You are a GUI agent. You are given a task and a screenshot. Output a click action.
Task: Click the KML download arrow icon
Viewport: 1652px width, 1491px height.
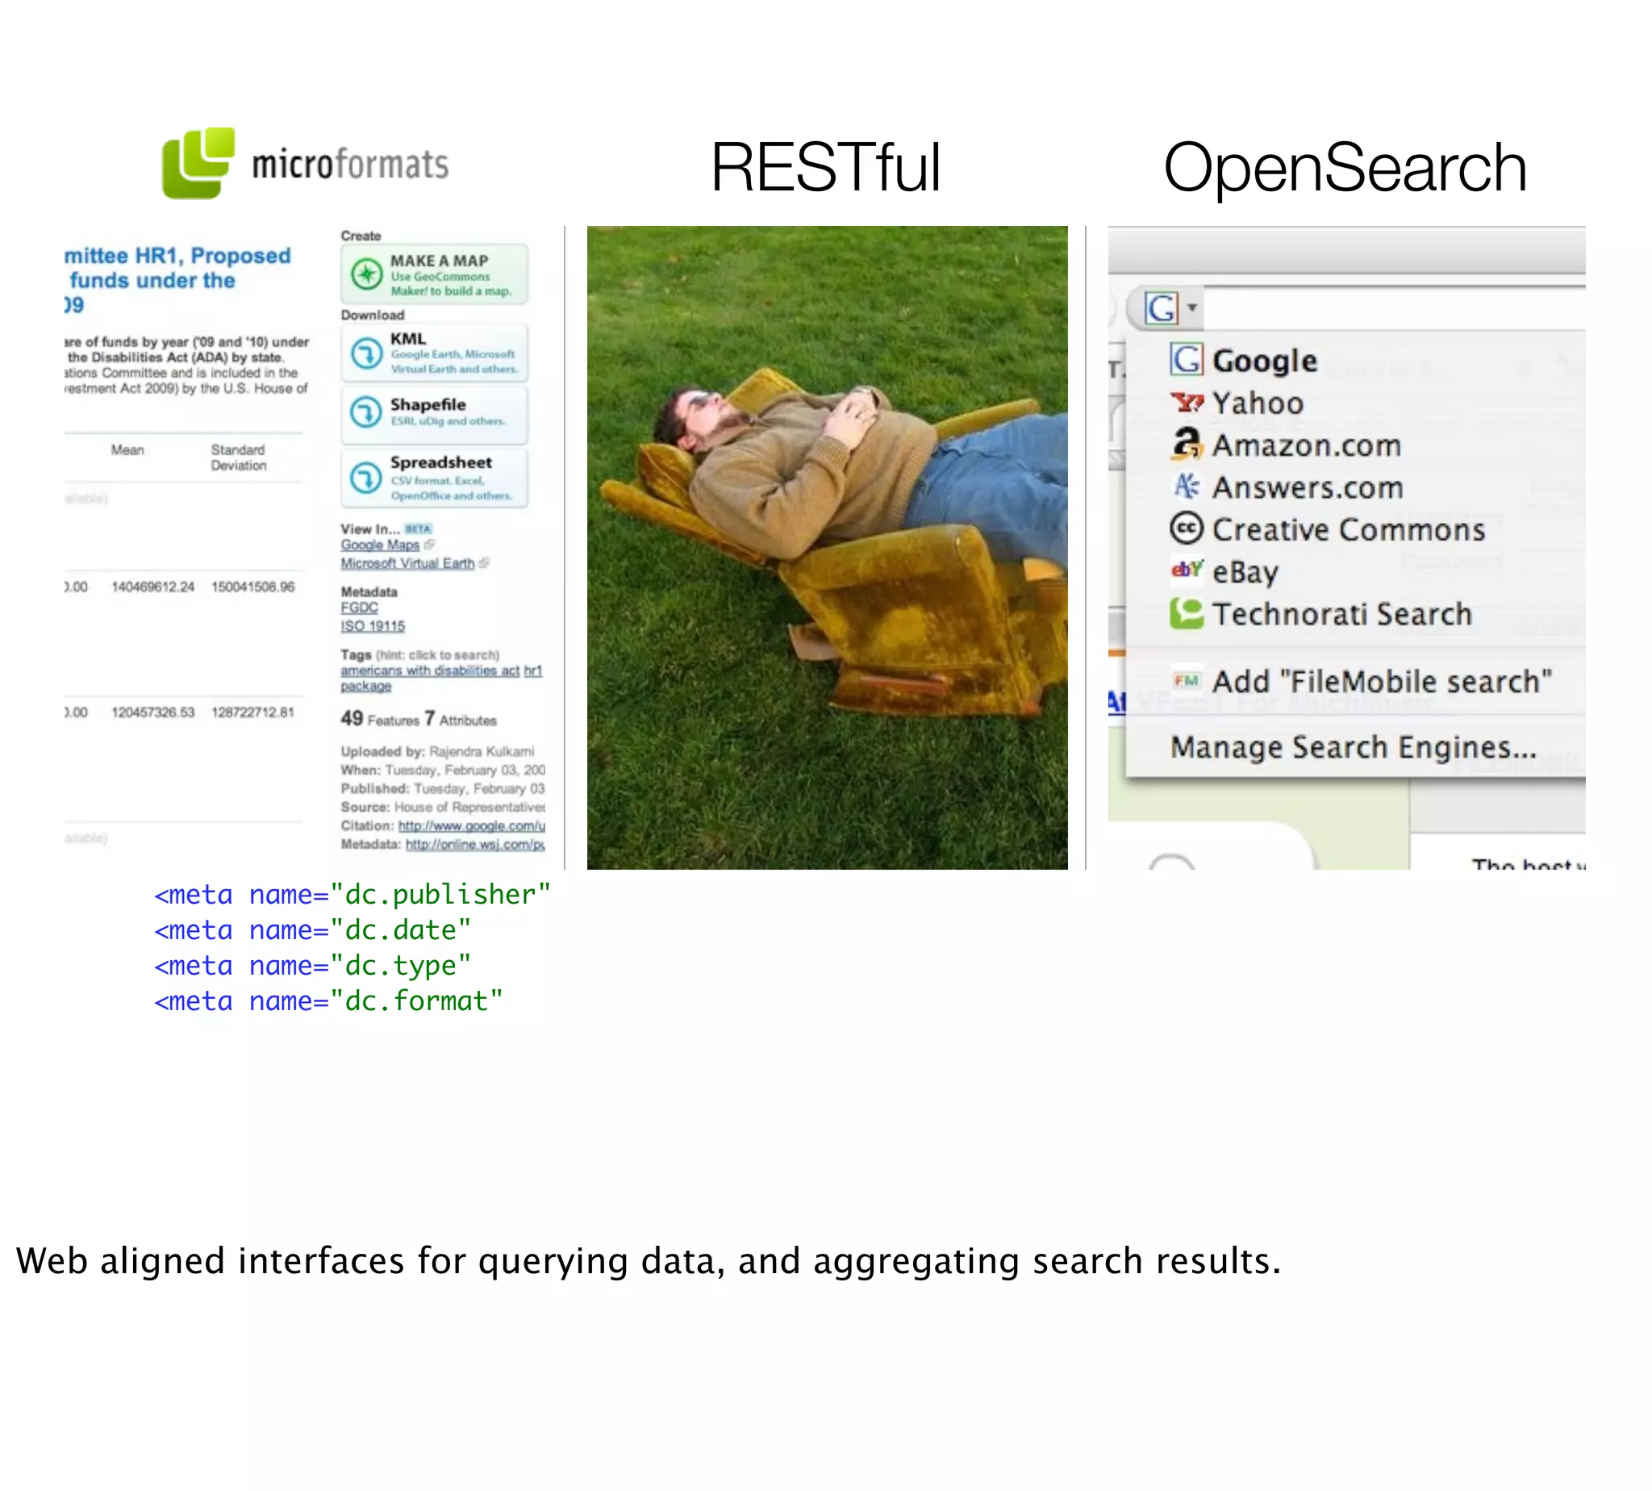pos(366,354)
